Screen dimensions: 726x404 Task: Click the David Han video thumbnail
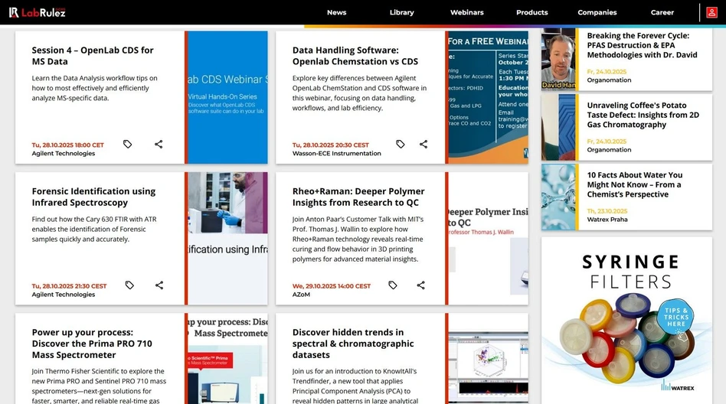pyautogui.click(x=558, y=59)
